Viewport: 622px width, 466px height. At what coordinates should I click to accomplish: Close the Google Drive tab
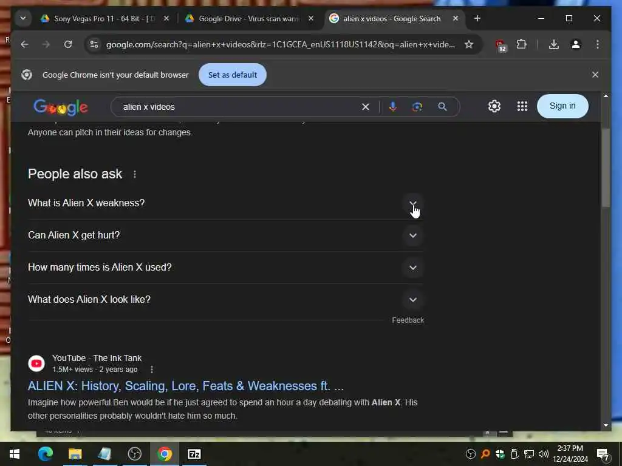tap(311, 19)
